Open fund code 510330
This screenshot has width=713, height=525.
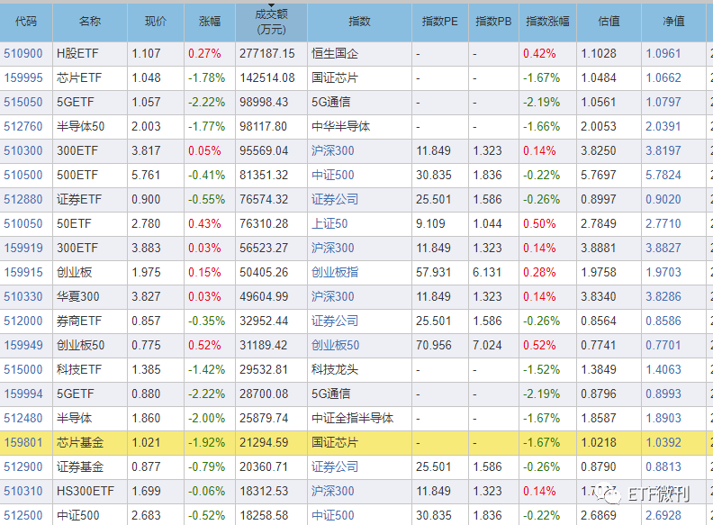(23, 296)
